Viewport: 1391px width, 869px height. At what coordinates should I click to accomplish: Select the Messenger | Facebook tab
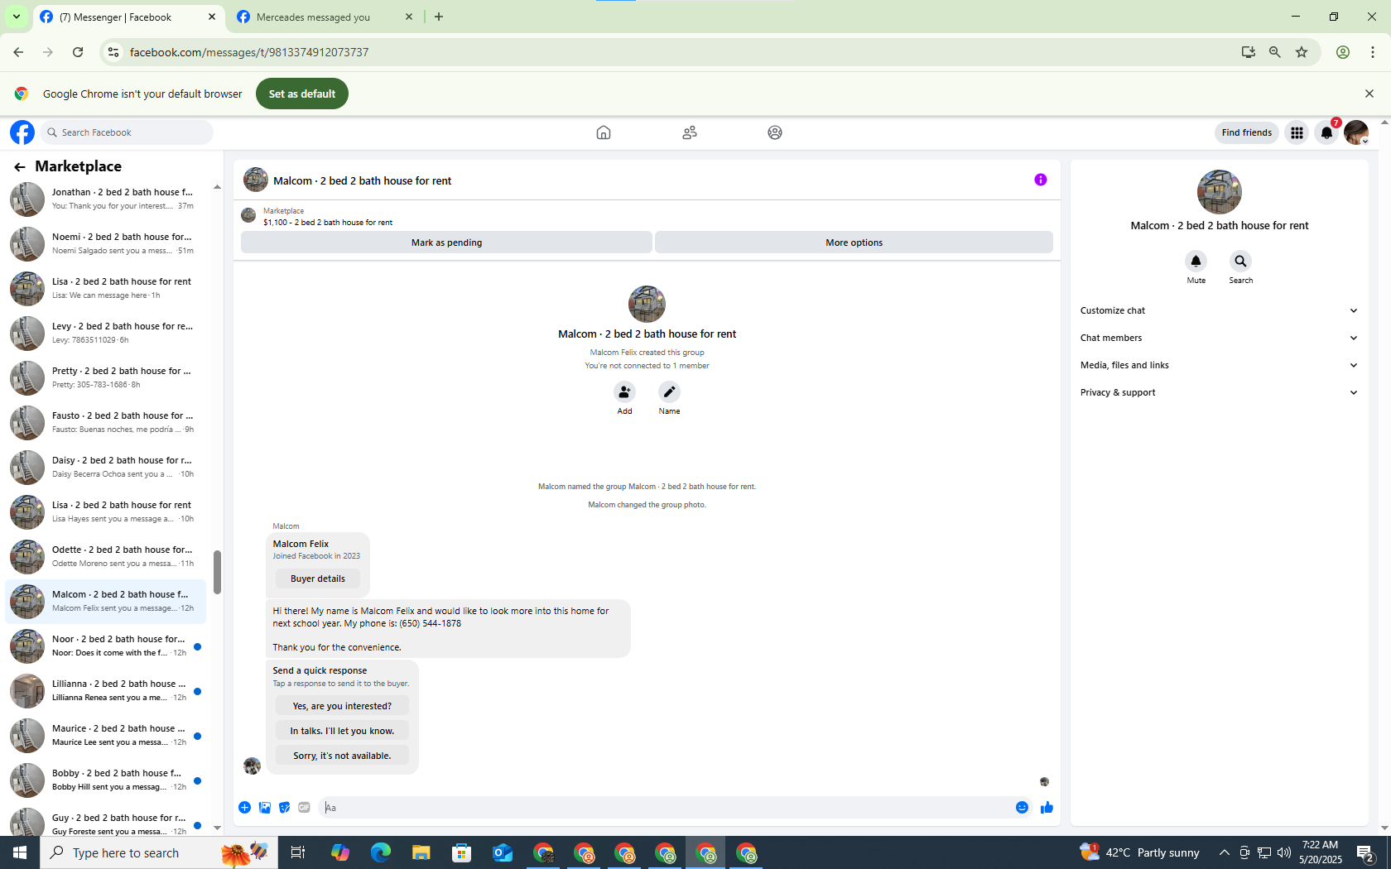pyautogui.click(x=116, y=17)
